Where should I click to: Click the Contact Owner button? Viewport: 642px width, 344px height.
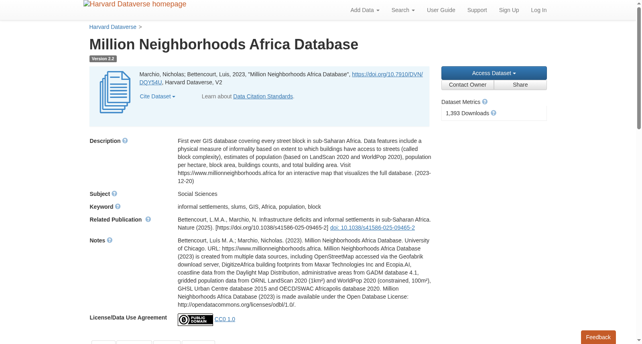pos(467,85)
